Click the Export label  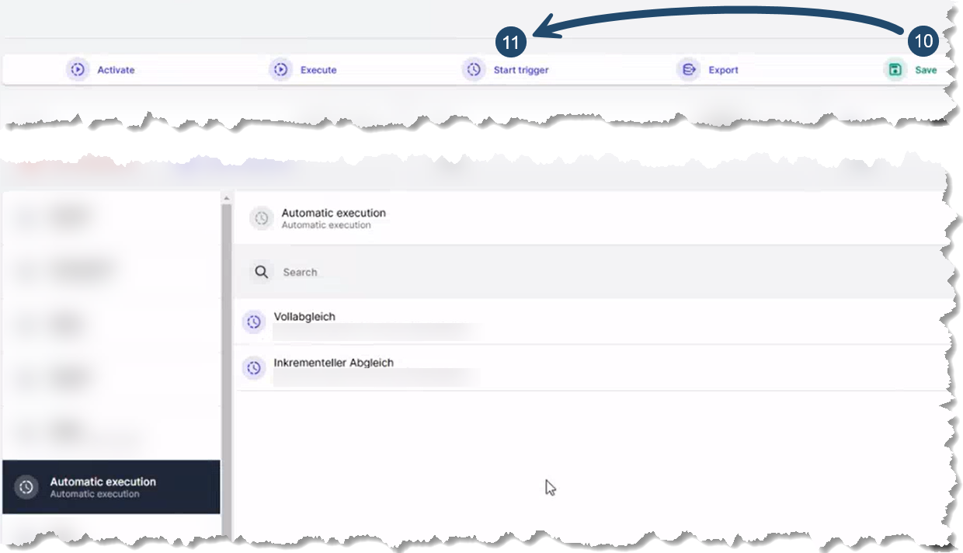click(x=723, y=70)
